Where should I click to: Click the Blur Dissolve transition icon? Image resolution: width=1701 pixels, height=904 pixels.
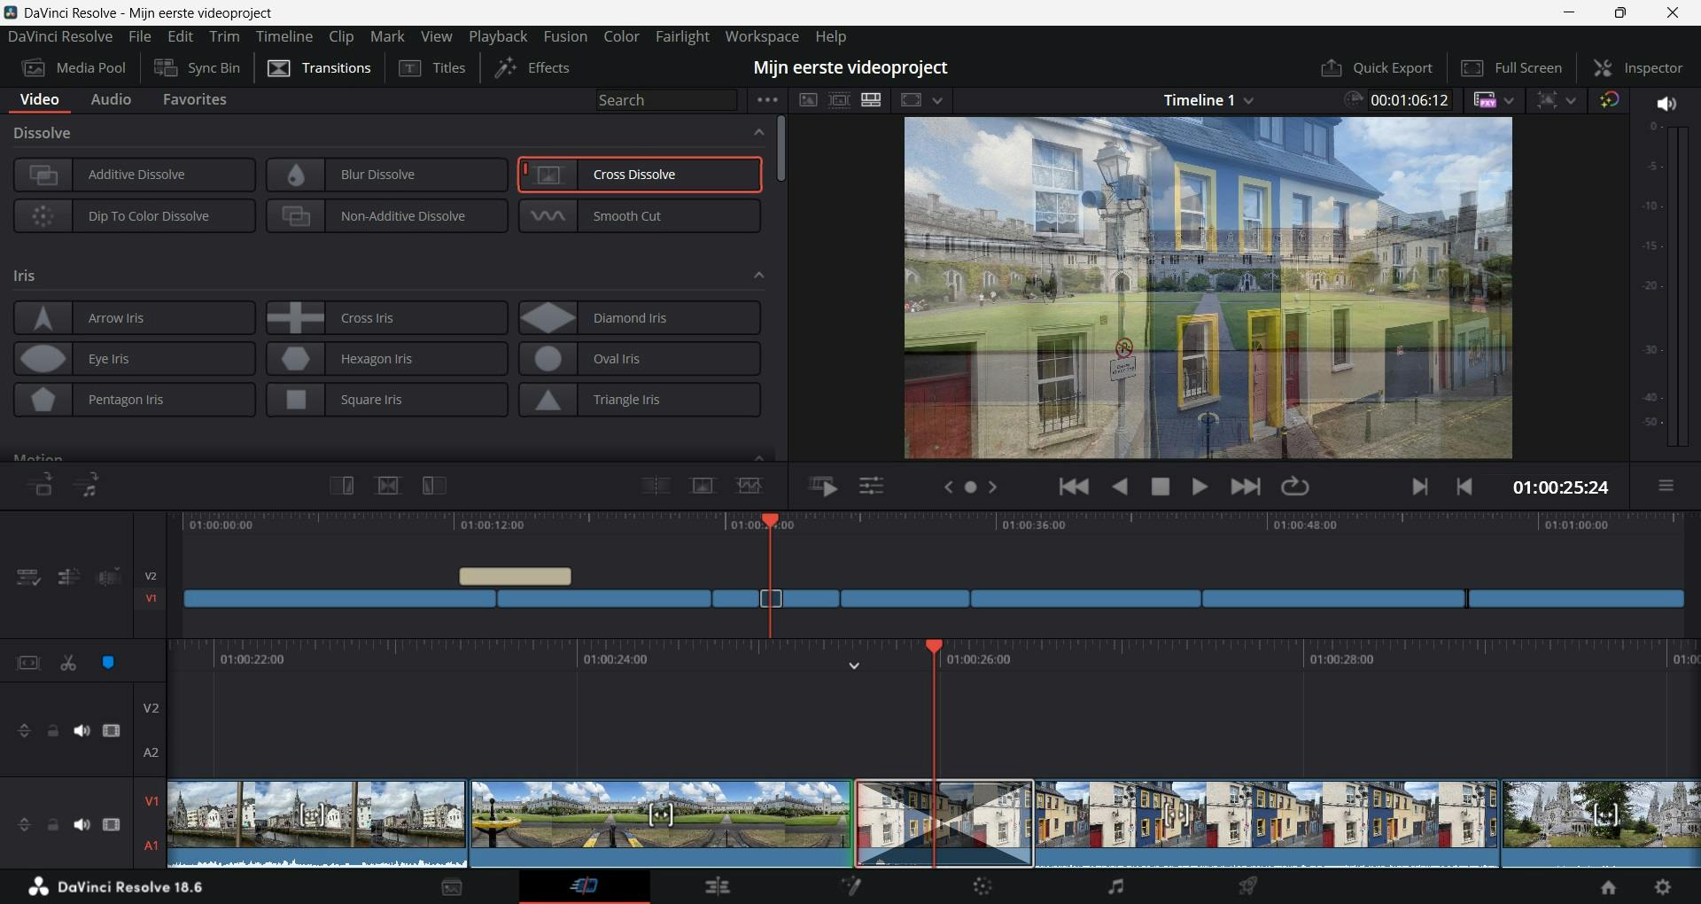[x=296, y=175]
